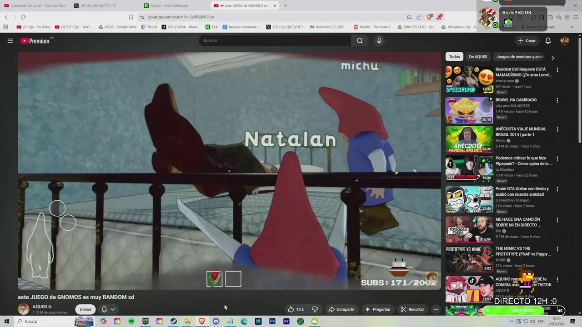Toggle notification bell for AQUISI channel
The image size is (582, 327).
[104, 309]
